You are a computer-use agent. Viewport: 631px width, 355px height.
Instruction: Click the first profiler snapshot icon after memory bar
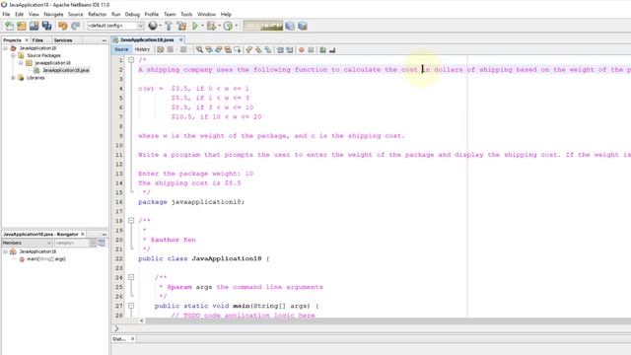pos(290,26)
